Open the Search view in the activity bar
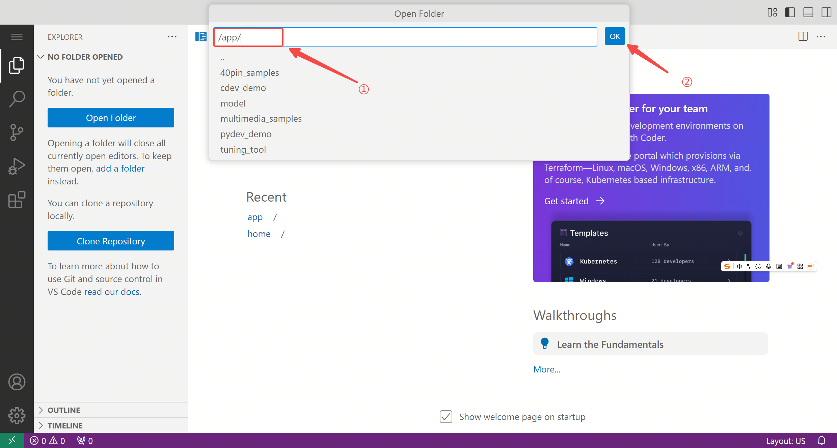 17,99
